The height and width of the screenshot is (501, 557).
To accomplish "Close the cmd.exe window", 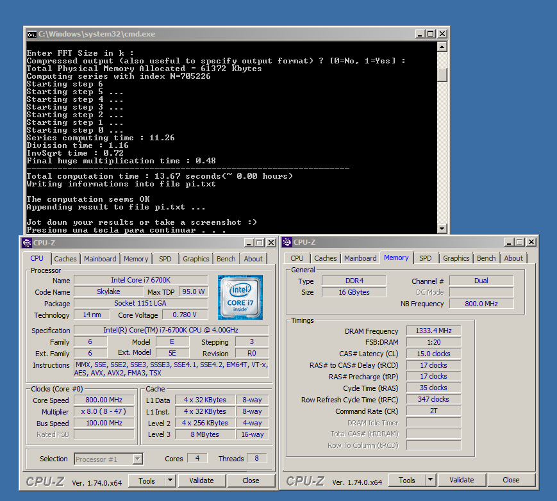I will 442,34.
